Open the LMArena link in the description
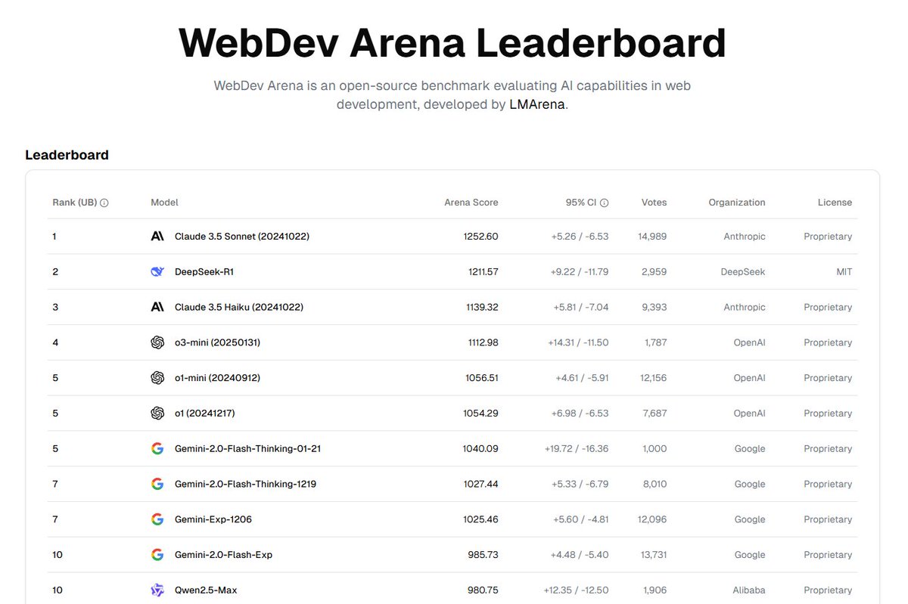The height and width of the screenshot is (604, 908). [537, 104]
